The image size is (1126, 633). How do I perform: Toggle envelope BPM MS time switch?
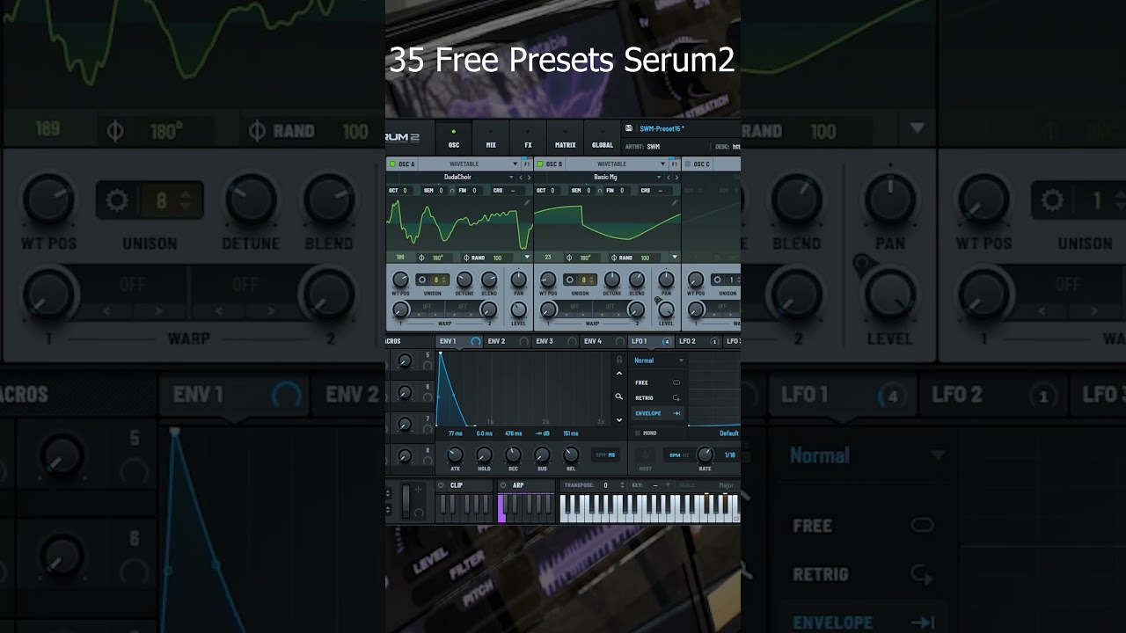tap(606, 455)
